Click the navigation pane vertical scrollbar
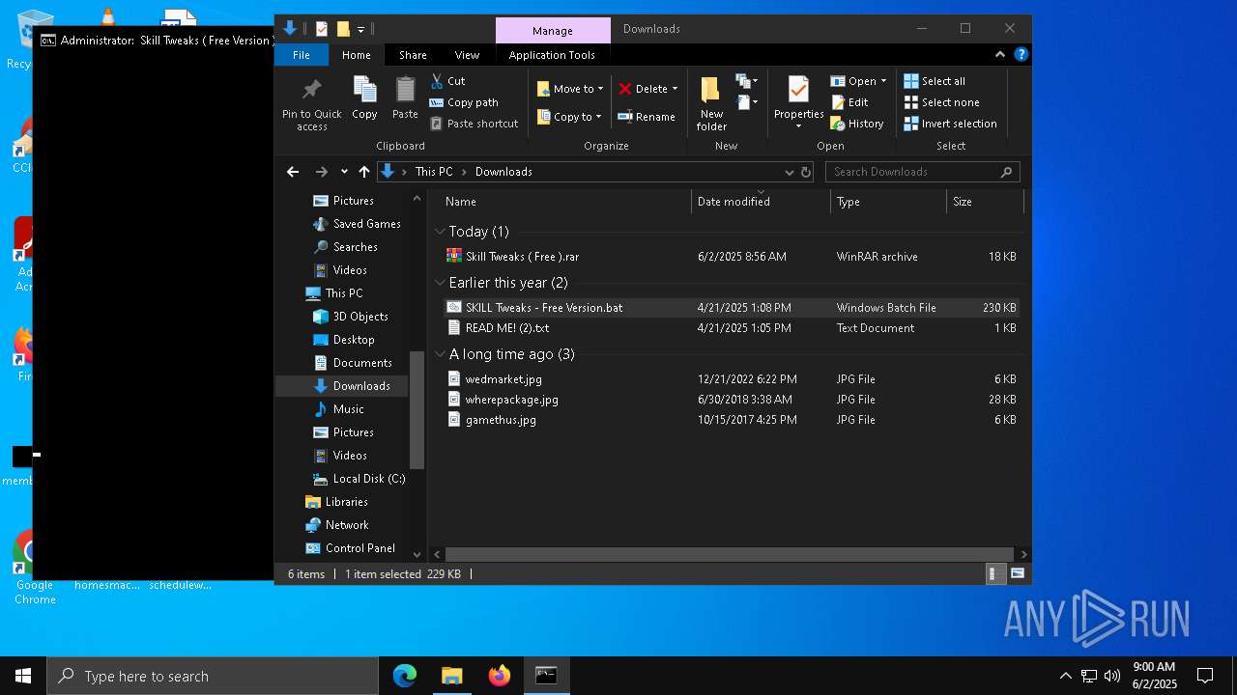 pos(417,410)
